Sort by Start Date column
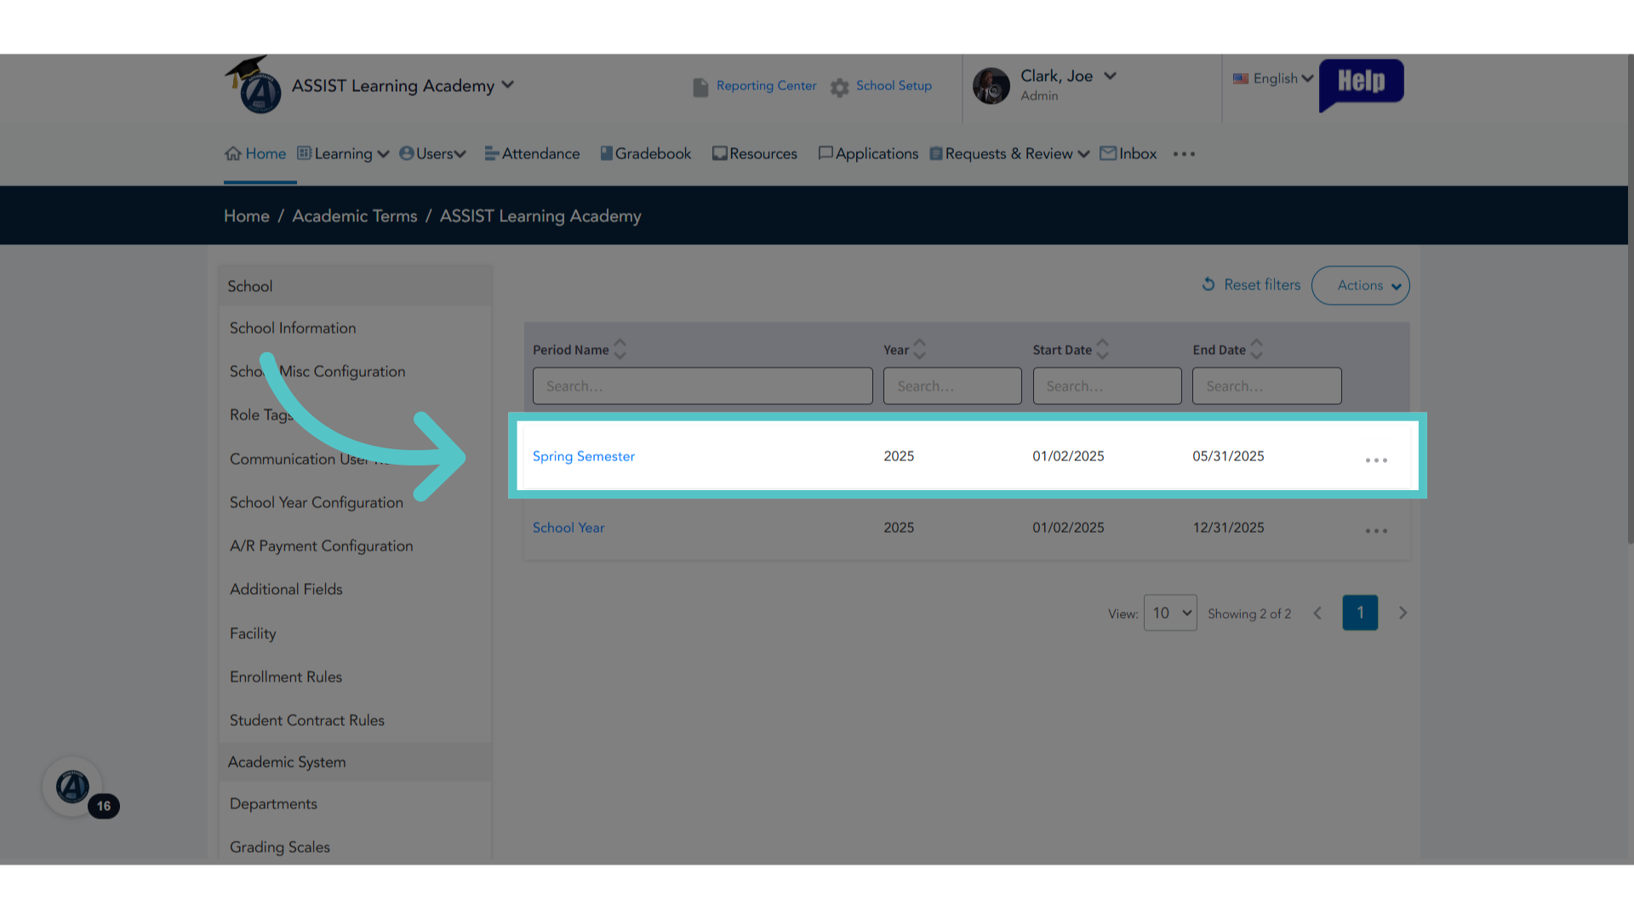The image size is (1634, 919). [1103, 350]
